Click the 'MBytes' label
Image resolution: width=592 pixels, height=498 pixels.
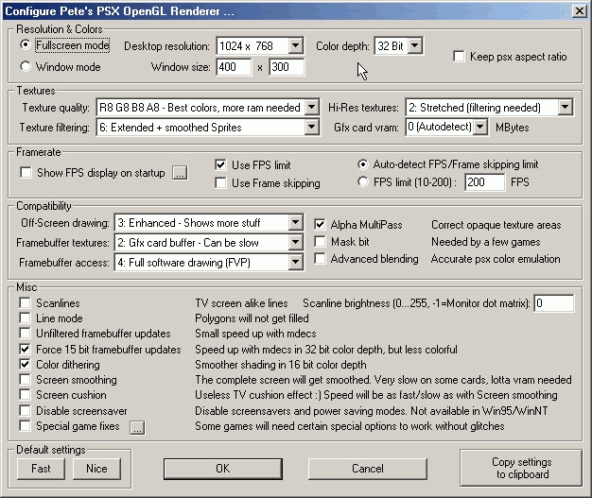click(x=513, y=128)
